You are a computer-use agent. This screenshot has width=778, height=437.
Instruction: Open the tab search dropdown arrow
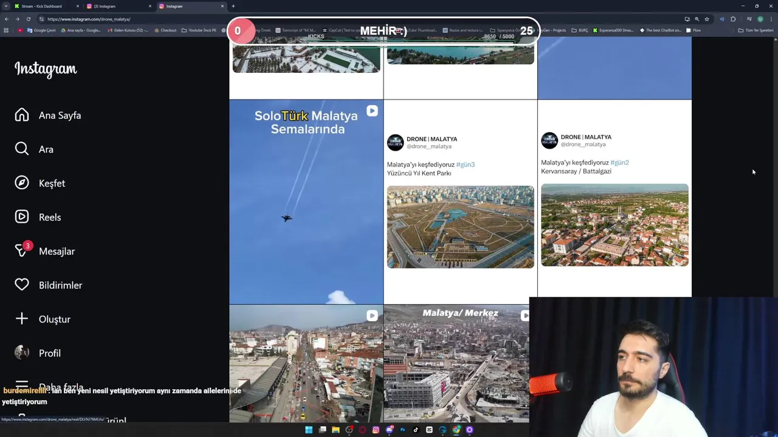pos(6,6)
